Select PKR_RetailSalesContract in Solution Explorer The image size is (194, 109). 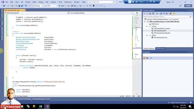point(162,28)
